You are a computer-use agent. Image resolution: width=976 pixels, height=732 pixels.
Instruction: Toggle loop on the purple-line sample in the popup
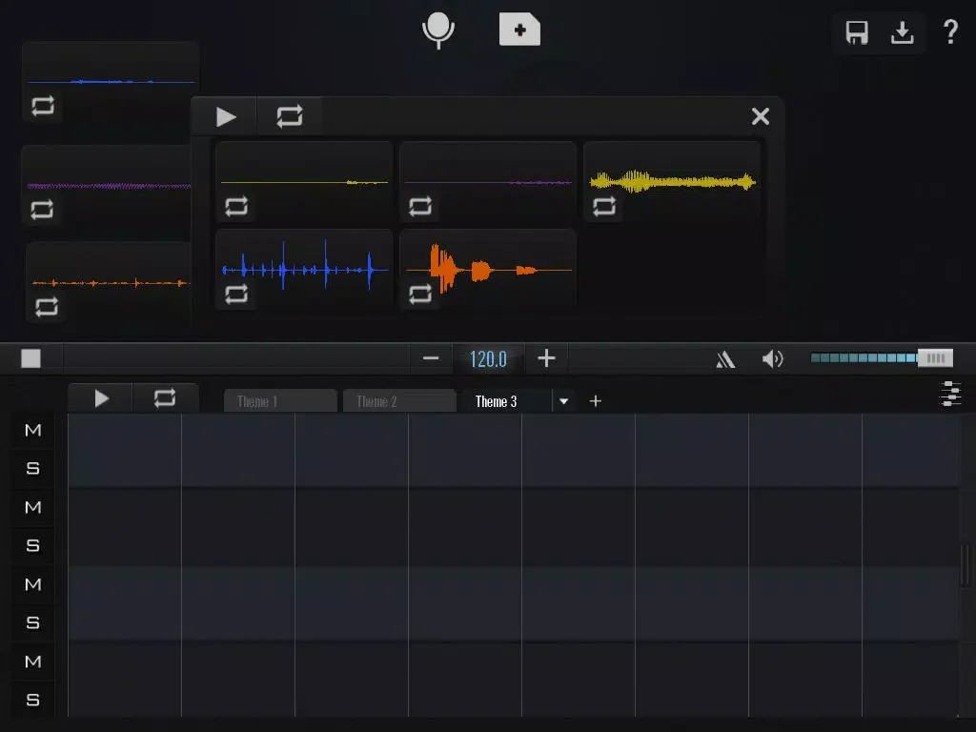tap(420, 206)
